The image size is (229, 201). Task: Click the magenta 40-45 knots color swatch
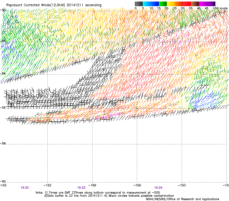pyautogui.click(x=203, y=4)
